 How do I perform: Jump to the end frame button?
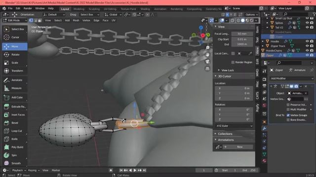click(x=145, y=171)
